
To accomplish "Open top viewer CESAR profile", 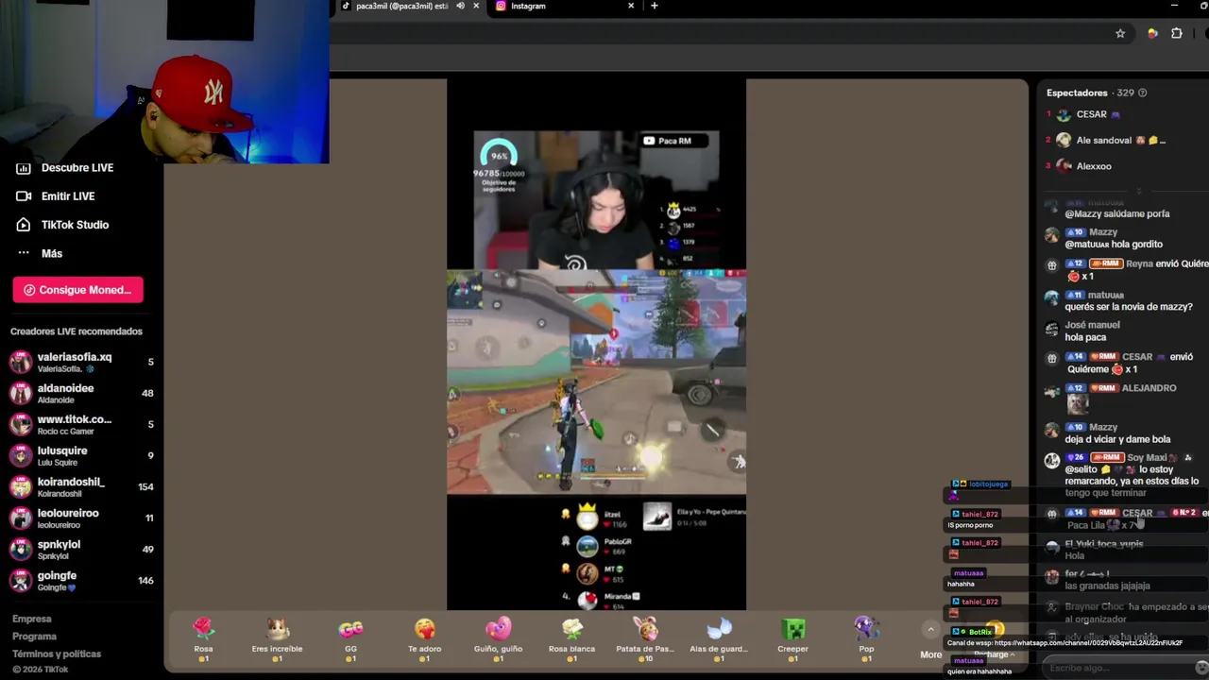I will tap(1091, 114).
